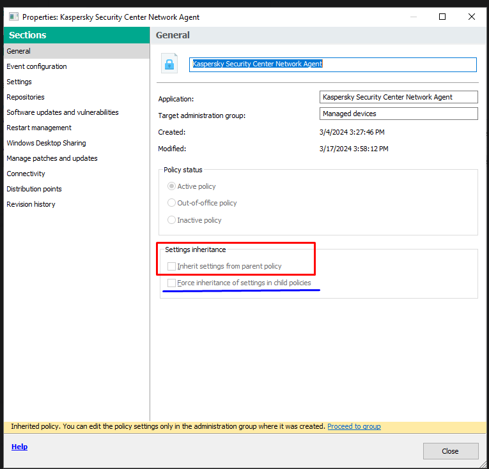Click the Inherited policy notice text
The height and width of the screenshot is (469, 489).
168,426
